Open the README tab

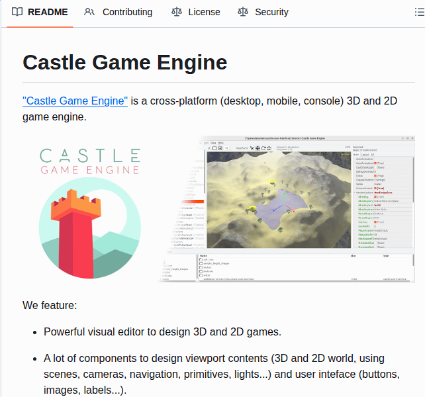(40, 12)
